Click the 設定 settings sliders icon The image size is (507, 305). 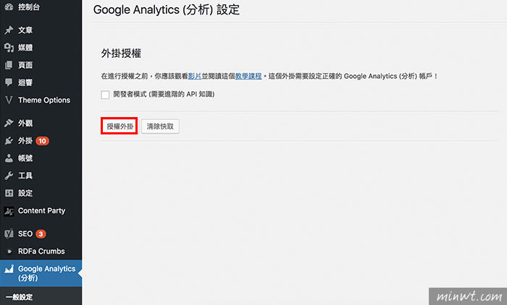pyautogui.click(x=9, y=193)
